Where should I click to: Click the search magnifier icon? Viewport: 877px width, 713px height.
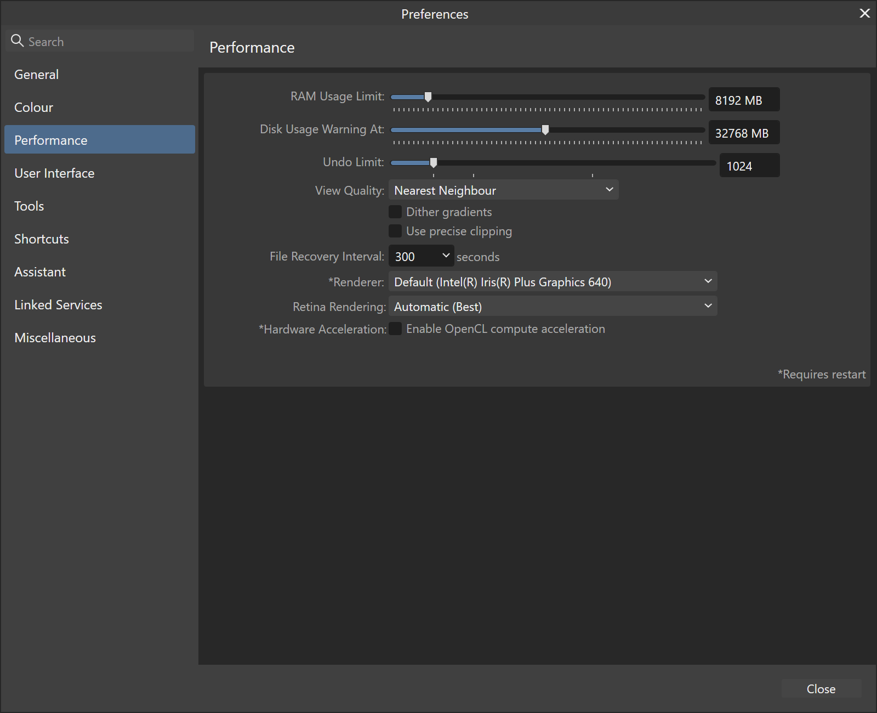tap(17, 41)
